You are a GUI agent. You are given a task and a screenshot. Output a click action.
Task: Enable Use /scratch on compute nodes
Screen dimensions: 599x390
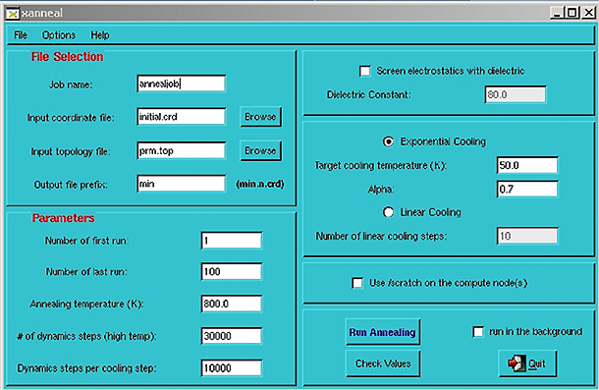point(357,283)
